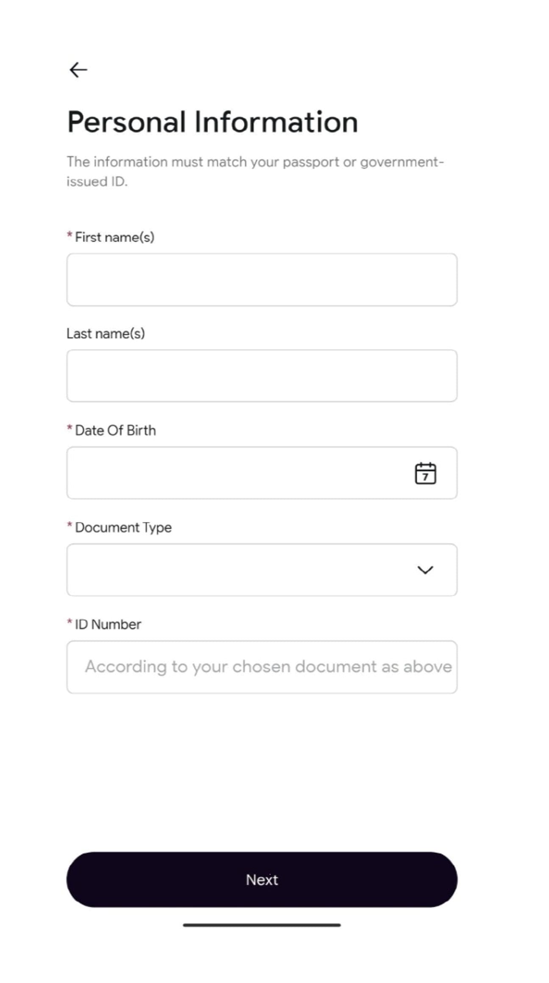Focus the First name(s) text field
549x983 pixels.
pos(262,280)
